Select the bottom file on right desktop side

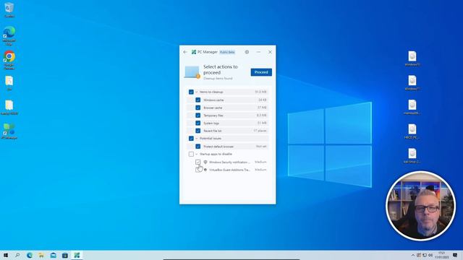(412, 156)
